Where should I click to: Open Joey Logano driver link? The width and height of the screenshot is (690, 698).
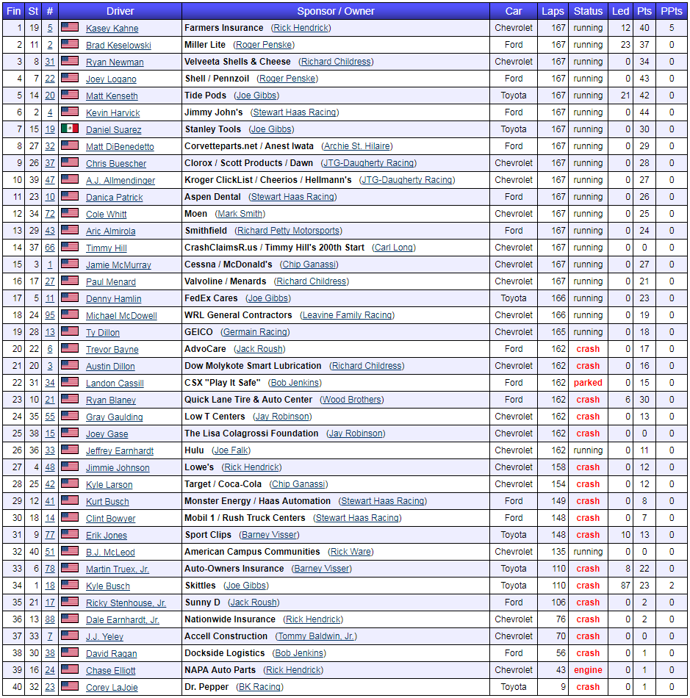pyautogui.click(x=111, y=79)
